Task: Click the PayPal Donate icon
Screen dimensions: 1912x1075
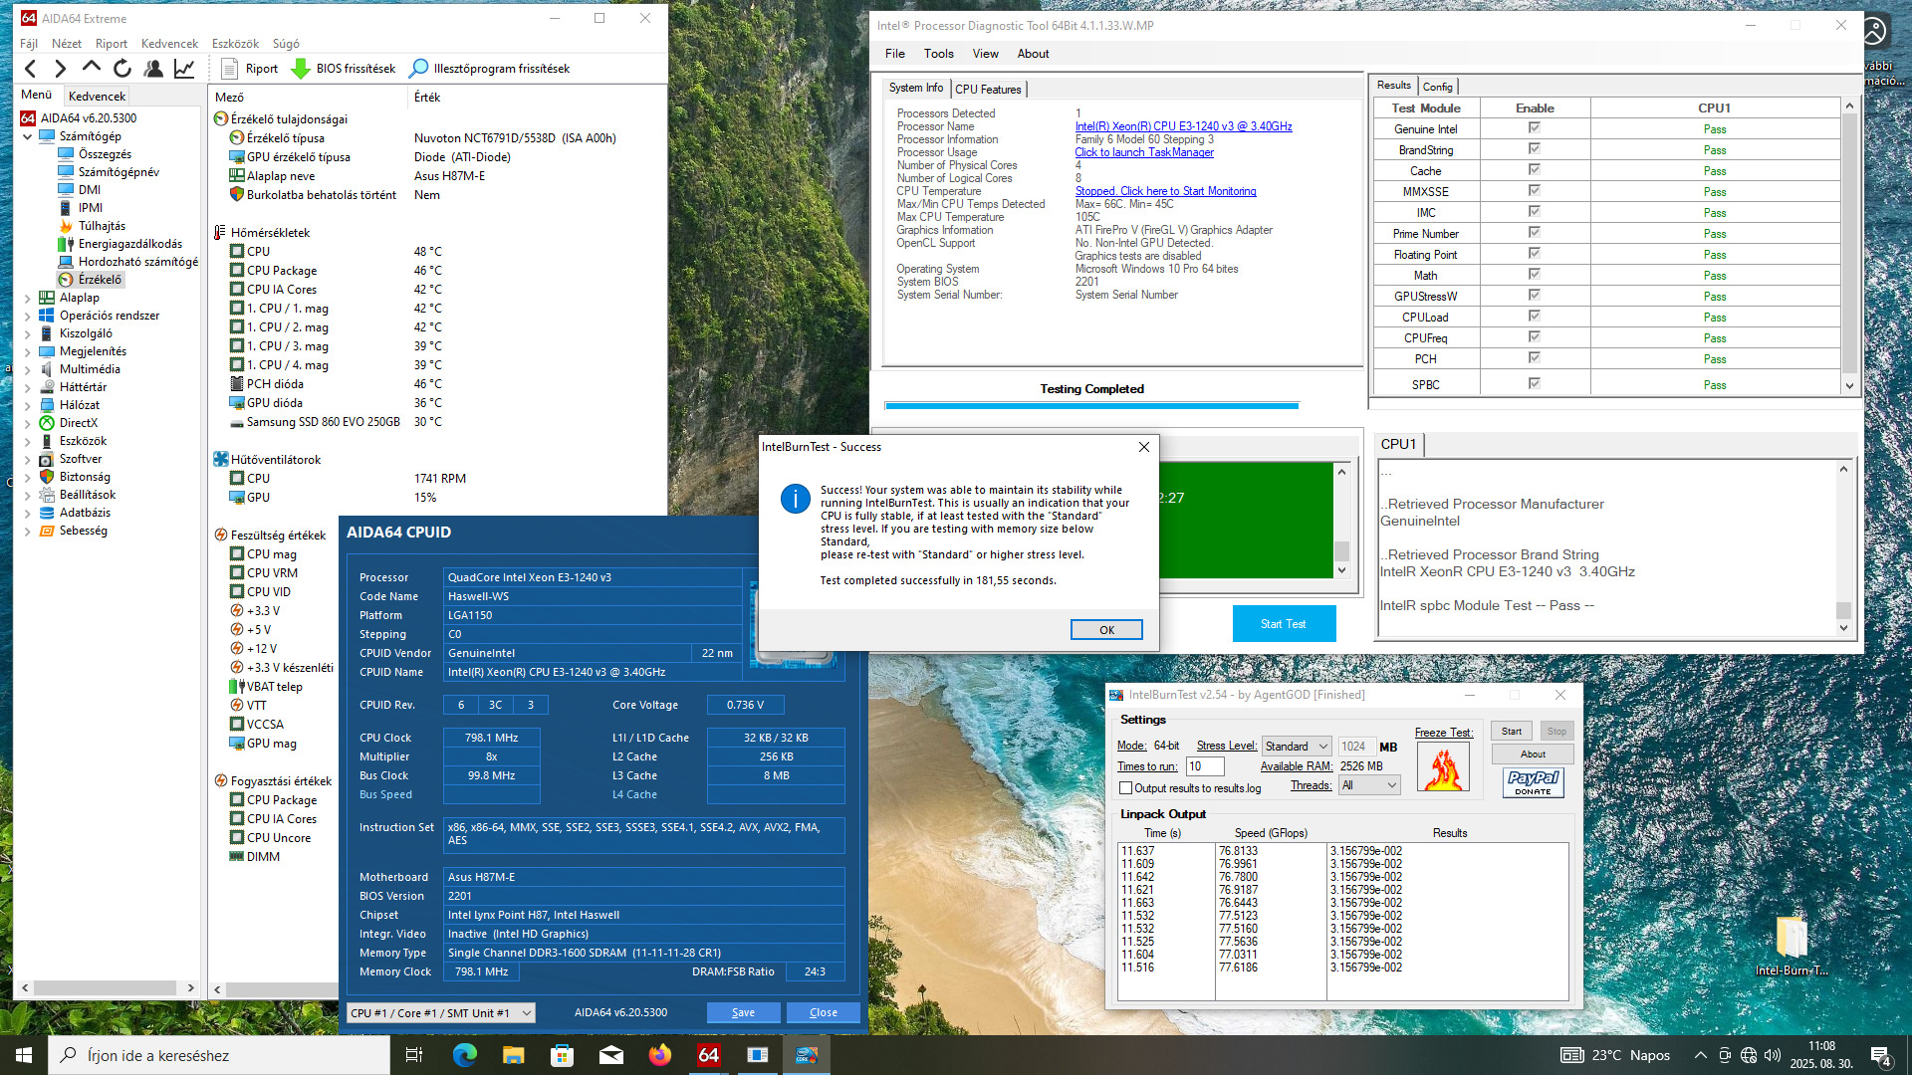Action: pos(1533,781)
